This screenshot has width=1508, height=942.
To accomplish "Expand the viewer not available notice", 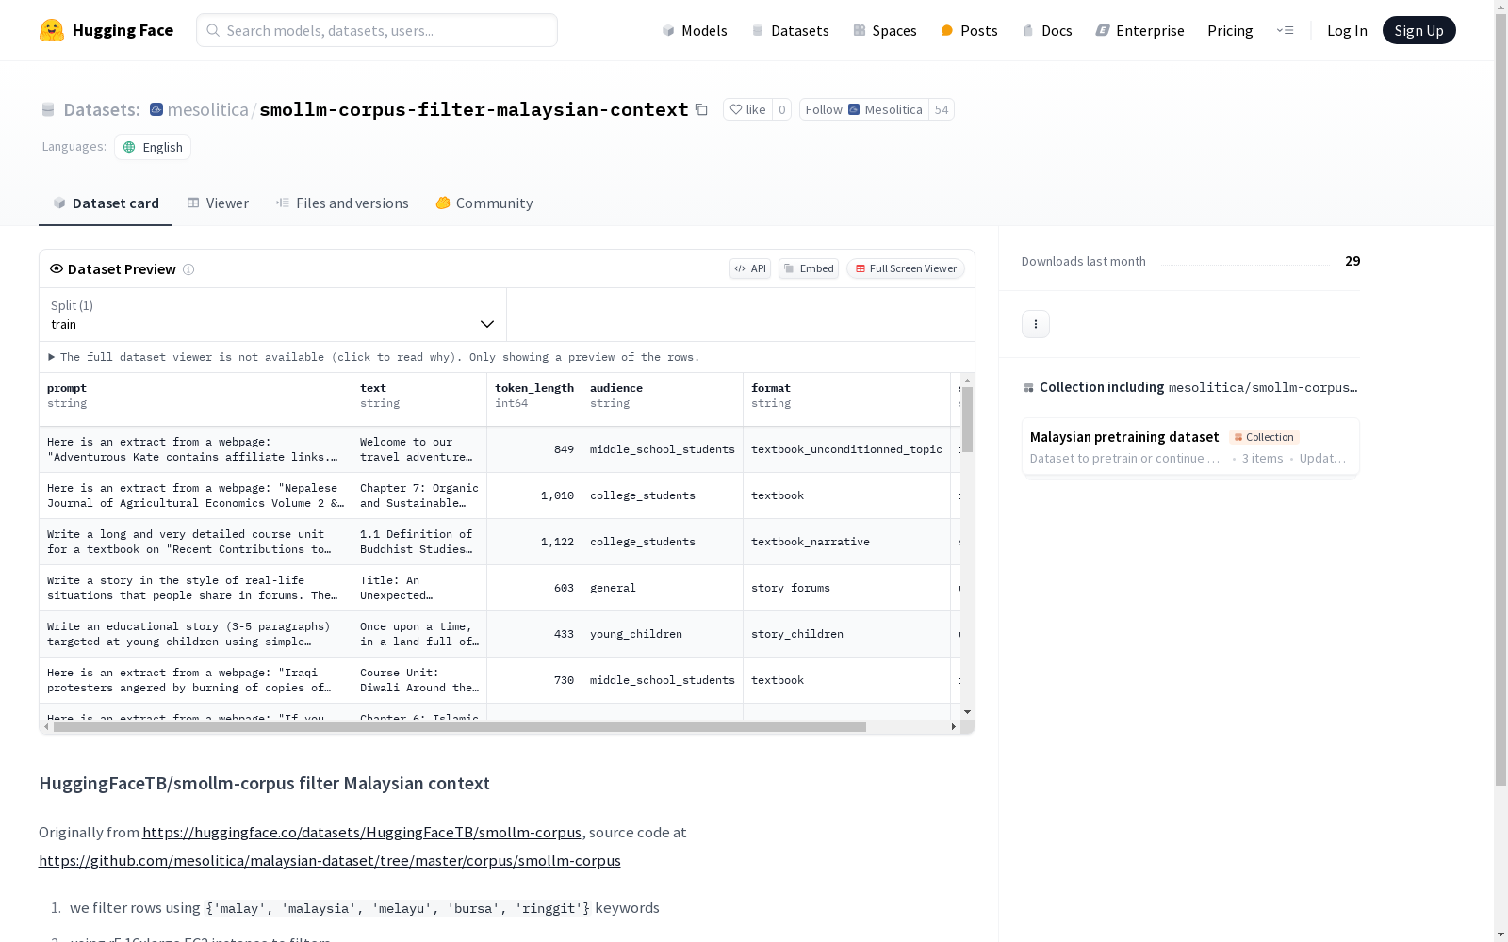I will point(373,357).
